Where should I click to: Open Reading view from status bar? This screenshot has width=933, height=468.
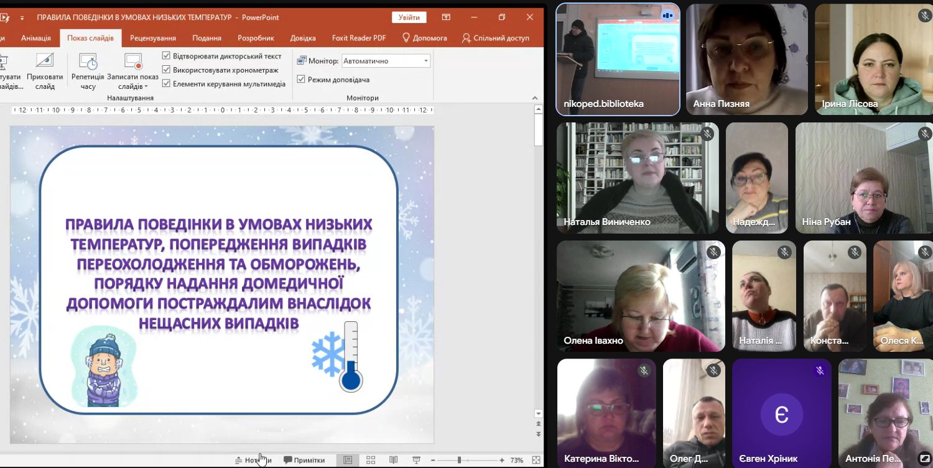coord(392,460)
